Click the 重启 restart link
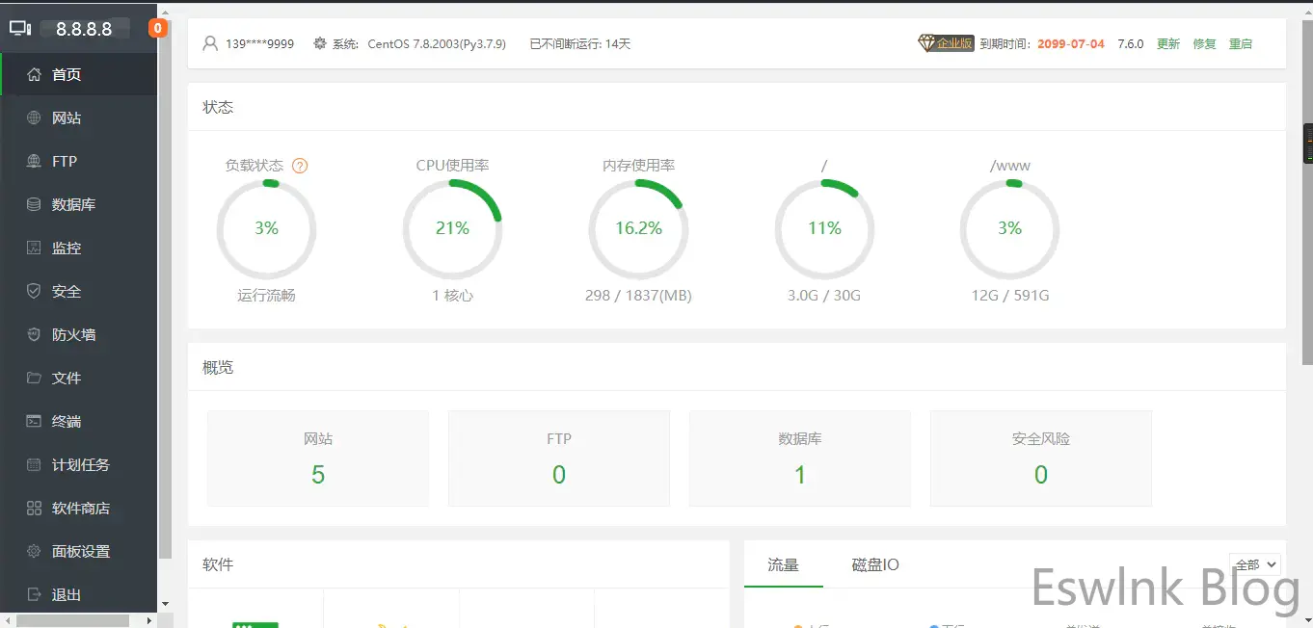The height and width of the screenshot is (628, 1313). (x=1240, y=43)
